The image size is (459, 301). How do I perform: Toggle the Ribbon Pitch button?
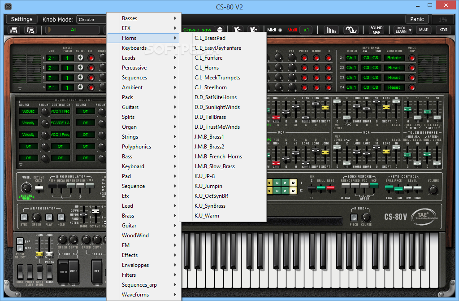(x=354, y=218)
